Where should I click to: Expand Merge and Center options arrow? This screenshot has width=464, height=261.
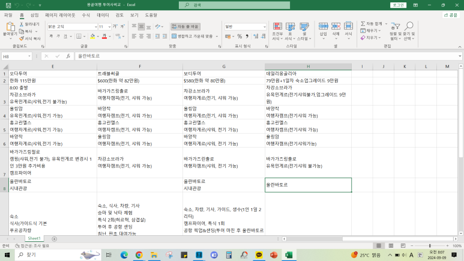tap(217, 37)
